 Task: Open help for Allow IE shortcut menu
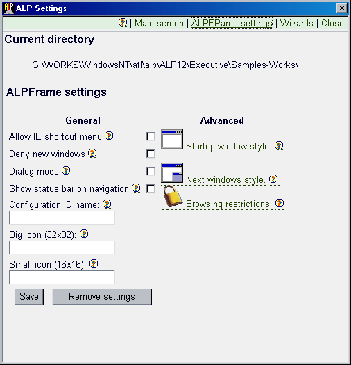(109, 136)
